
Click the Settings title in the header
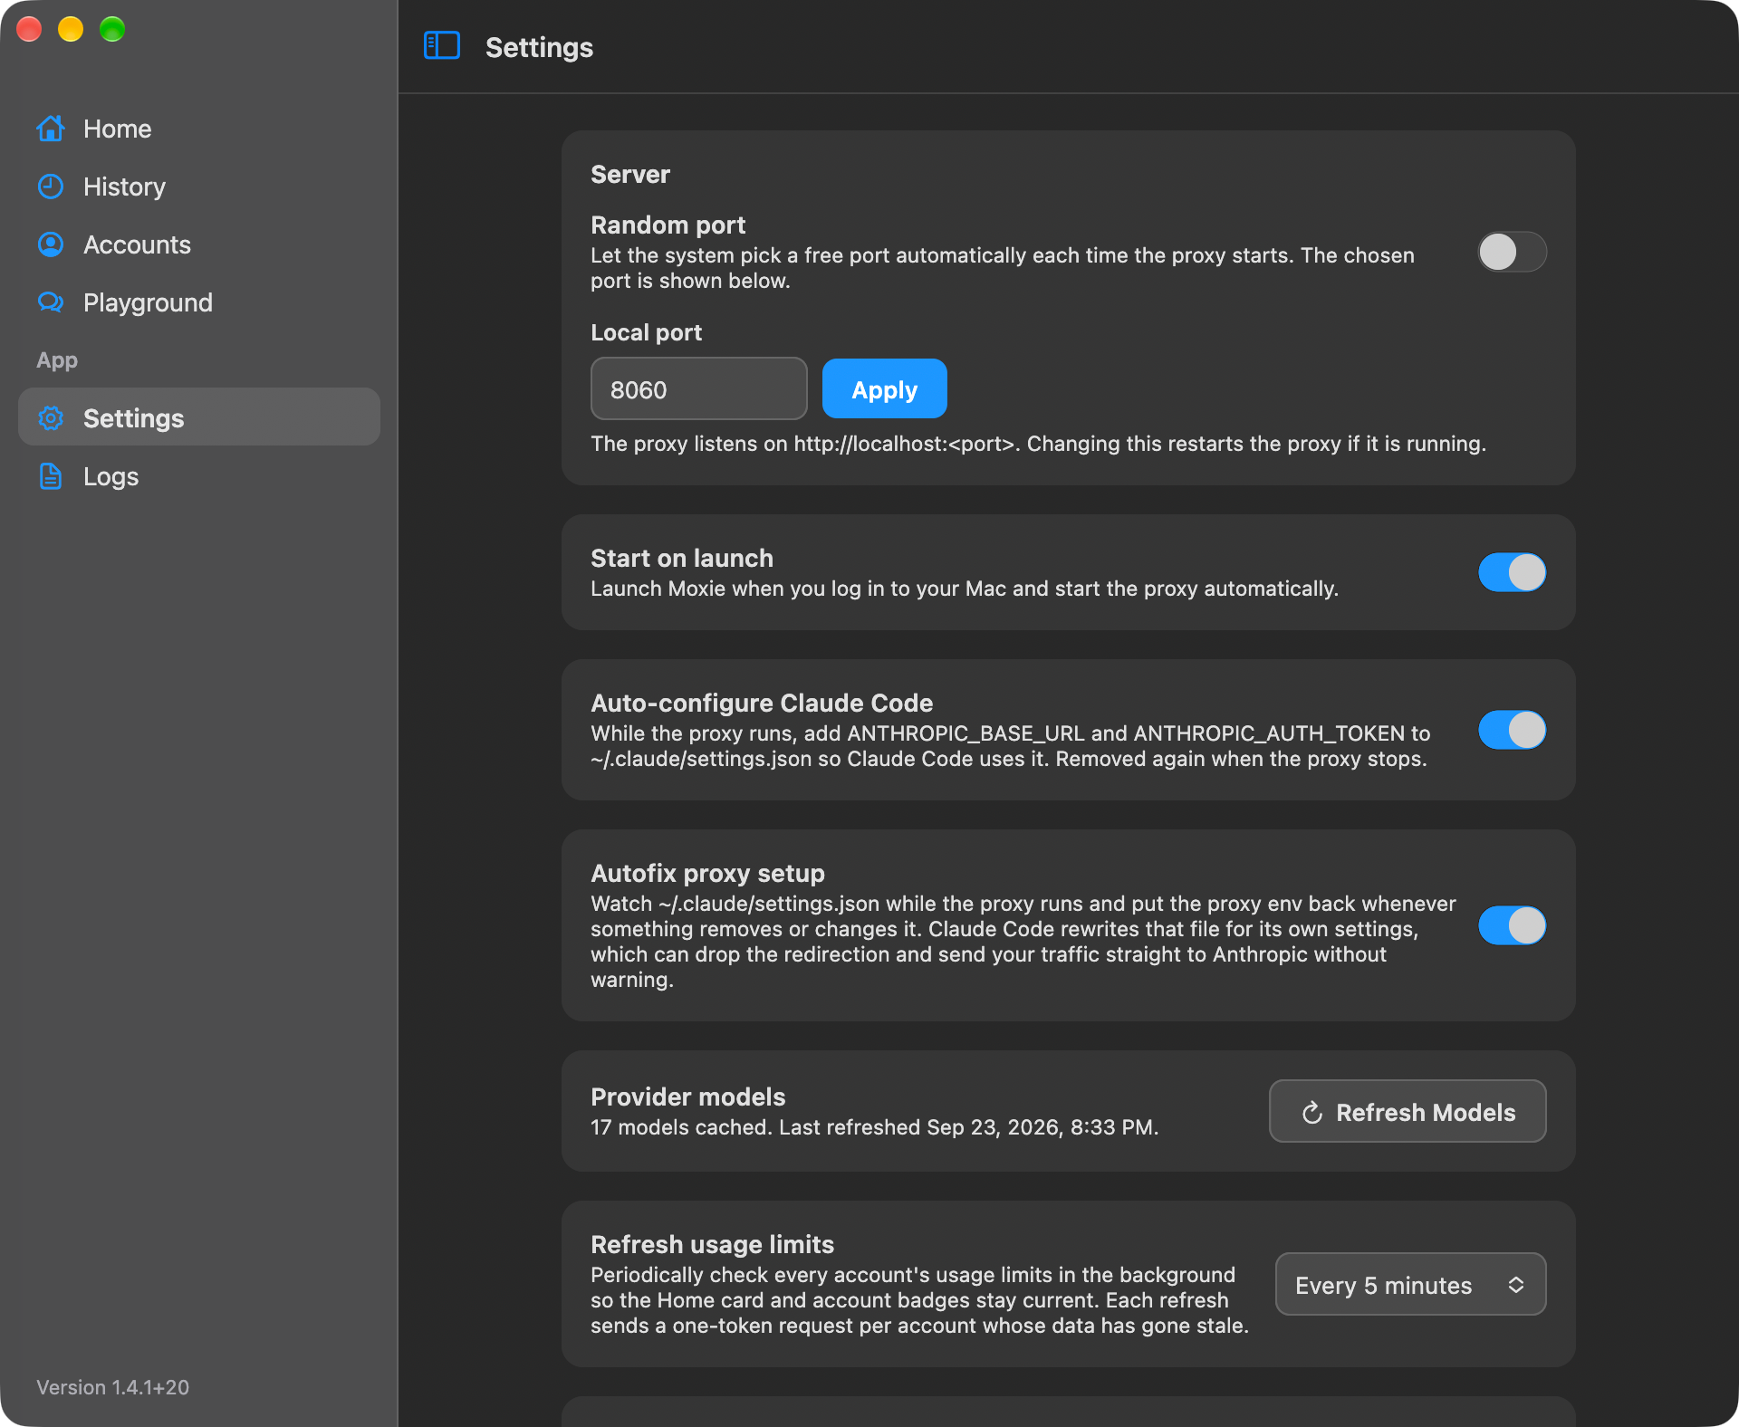tap(539, 47)
